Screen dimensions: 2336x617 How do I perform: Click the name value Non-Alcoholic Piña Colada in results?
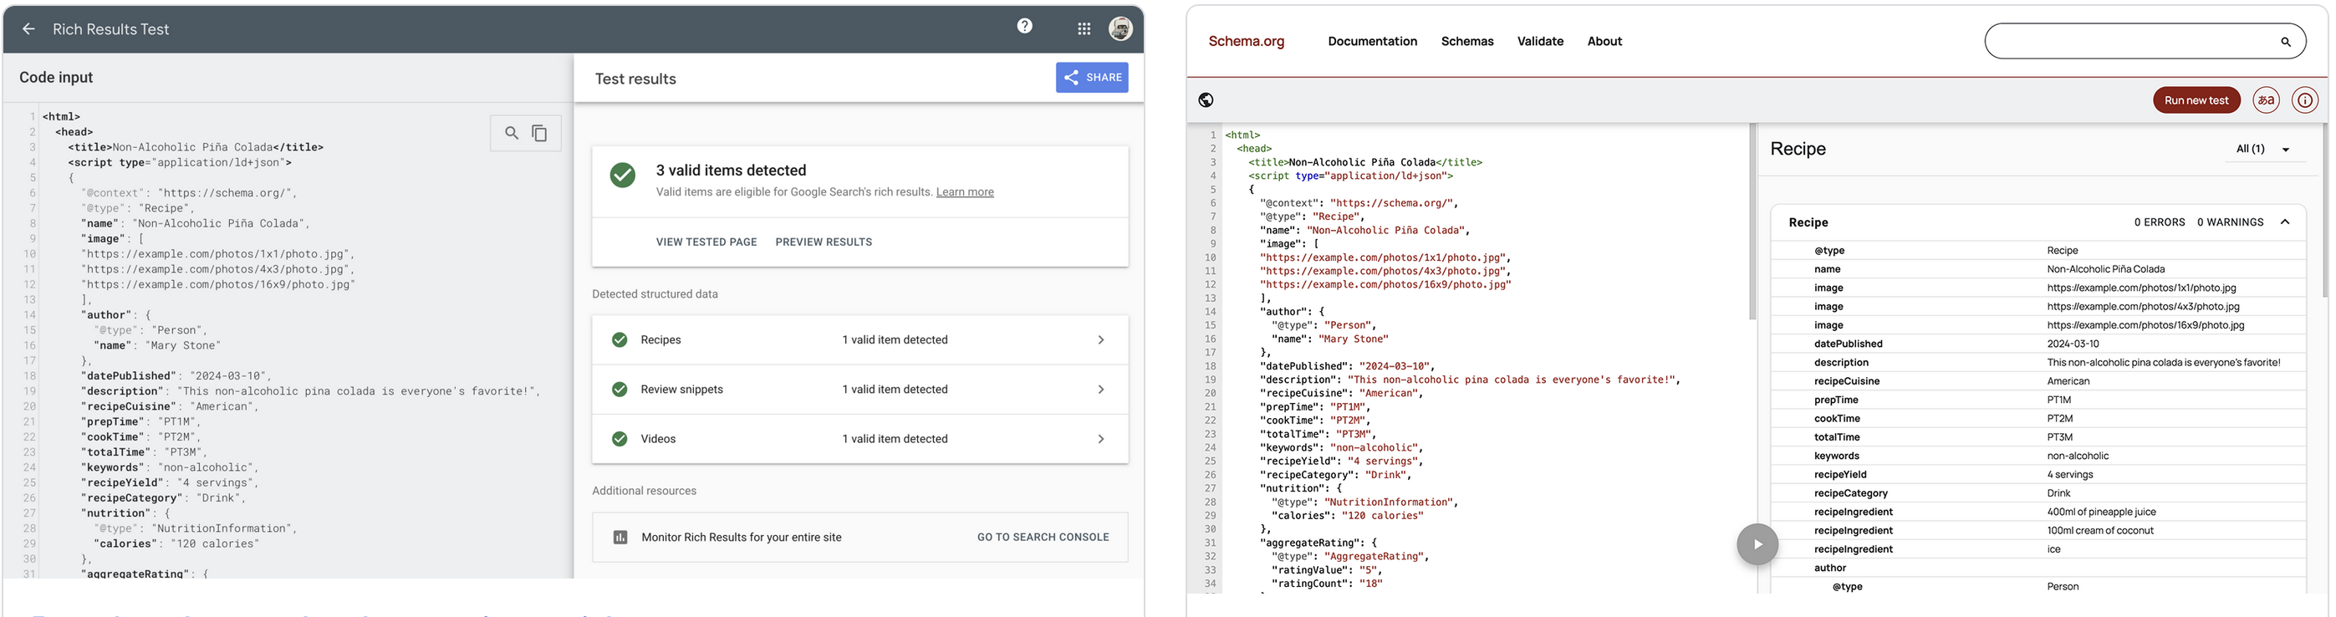2106,269
